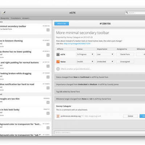Click plus icon beside Affects another project

tap(58, 69)
